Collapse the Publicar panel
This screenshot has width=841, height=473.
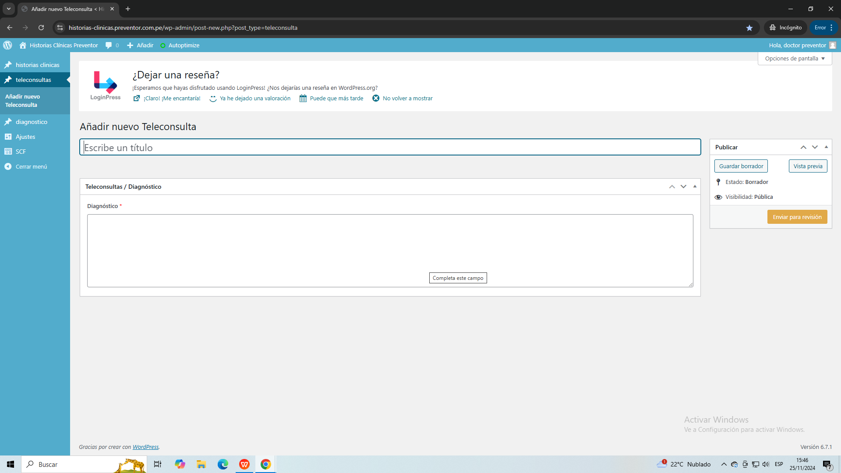[826, 147]
